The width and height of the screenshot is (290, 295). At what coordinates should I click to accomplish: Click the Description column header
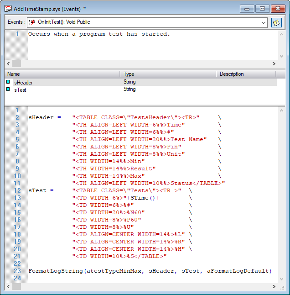(246, 74)
